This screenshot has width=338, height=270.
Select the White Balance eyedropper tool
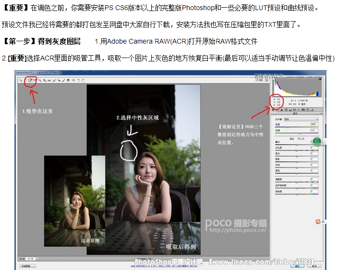point(30,80)
